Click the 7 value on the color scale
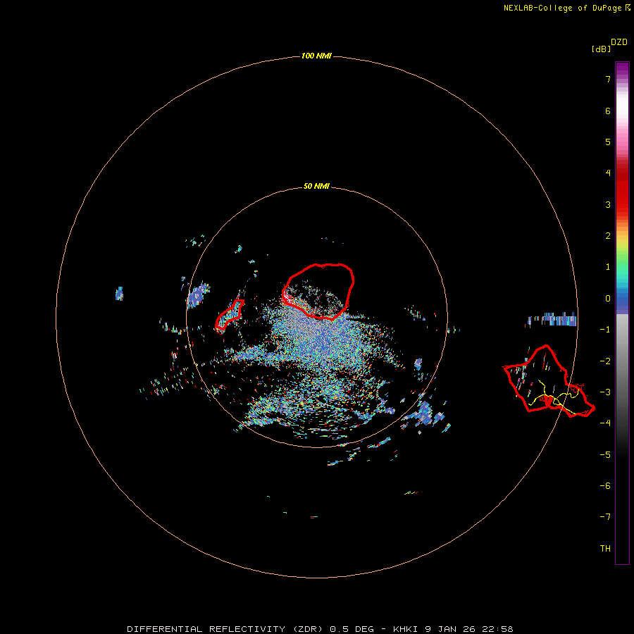 [x=608, y=79]
